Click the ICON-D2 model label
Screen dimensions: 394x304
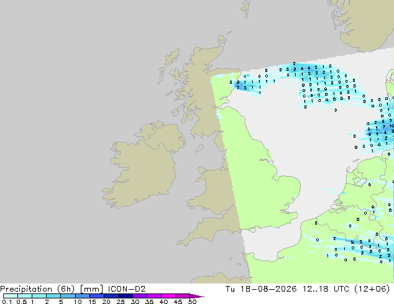(127, 289)
